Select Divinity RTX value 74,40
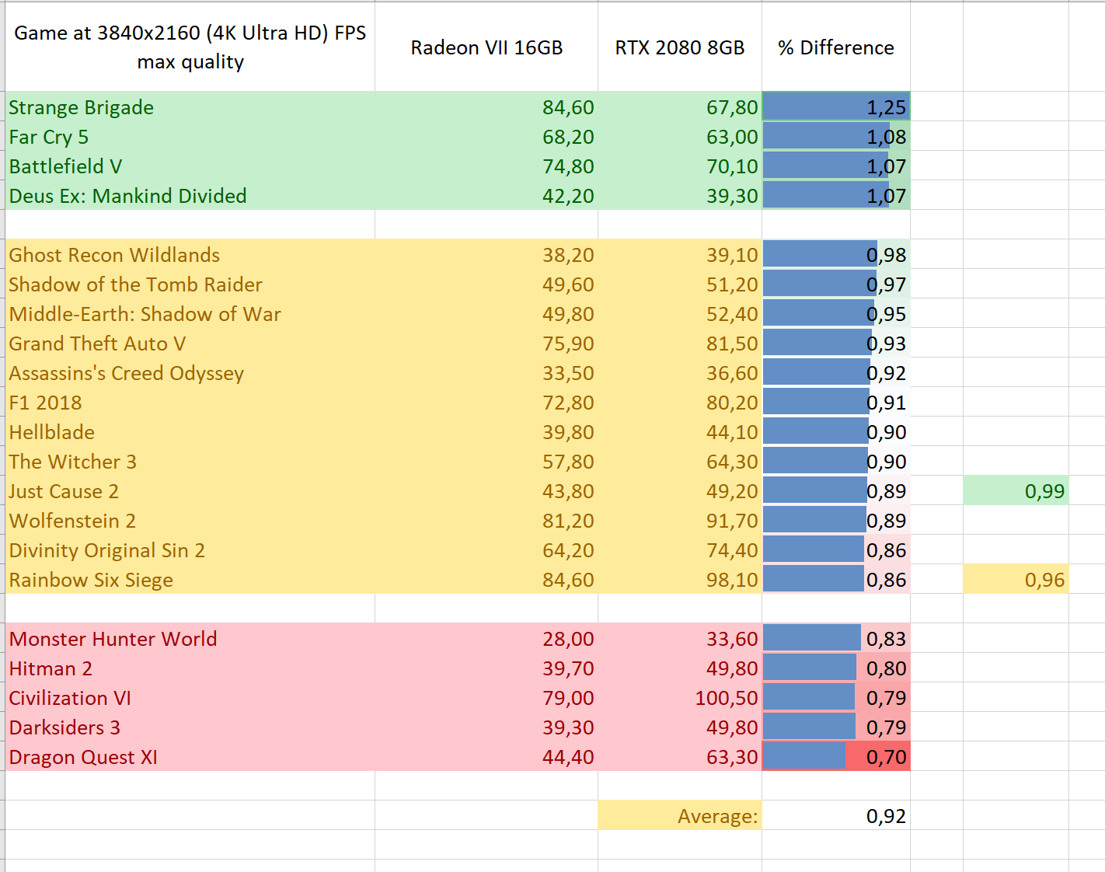Viewport: 1105px width, 872px height. 680,549
